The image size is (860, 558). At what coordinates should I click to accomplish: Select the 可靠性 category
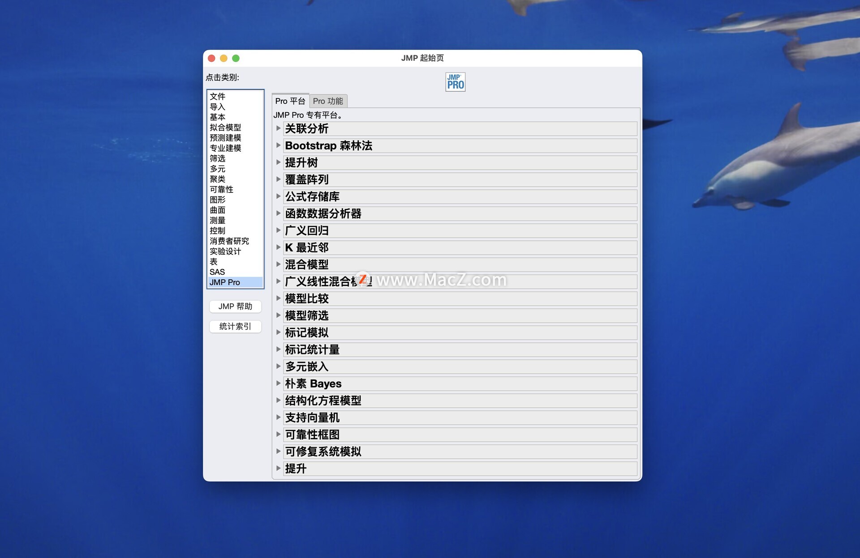[235, 189]
